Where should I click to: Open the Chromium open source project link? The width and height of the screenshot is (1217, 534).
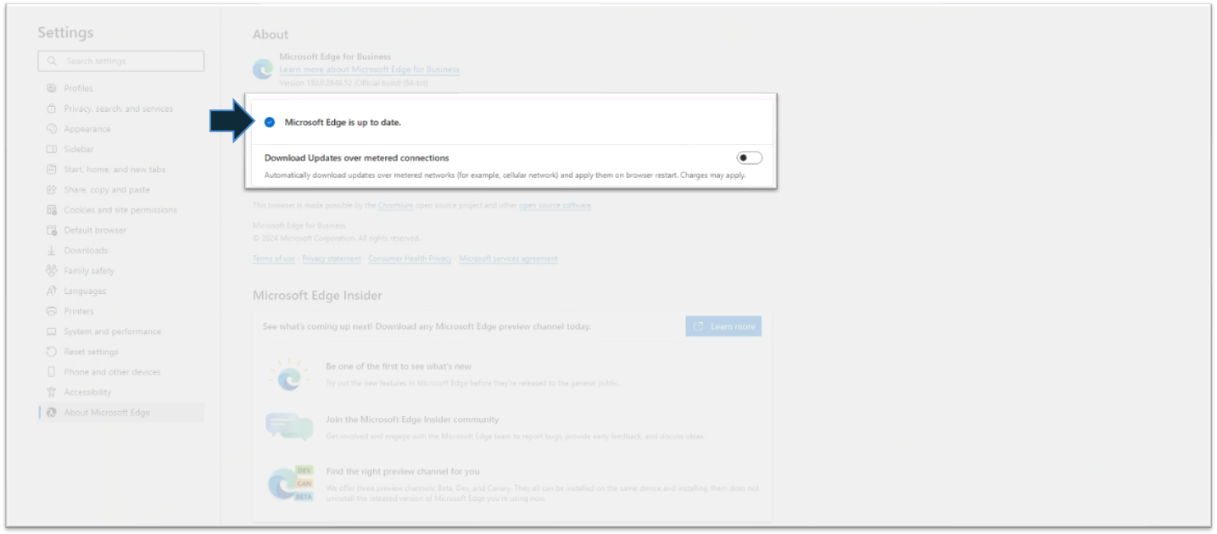click(395, 205)
